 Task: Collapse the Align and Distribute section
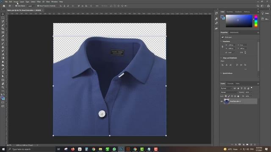[221, 58]
